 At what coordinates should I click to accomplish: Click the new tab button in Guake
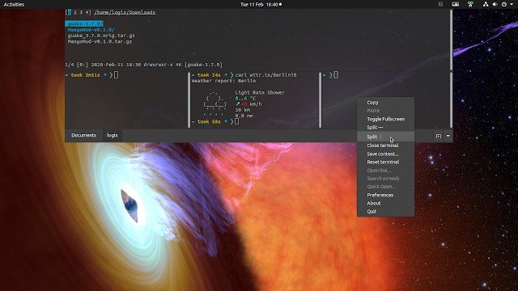tap(439, 136)
